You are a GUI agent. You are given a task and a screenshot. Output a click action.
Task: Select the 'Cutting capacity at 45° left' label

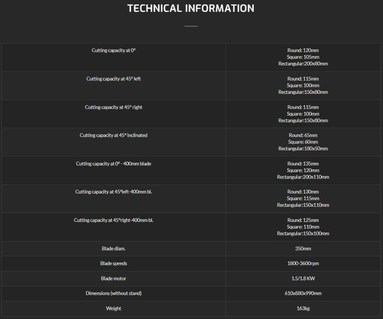(114, 79)
